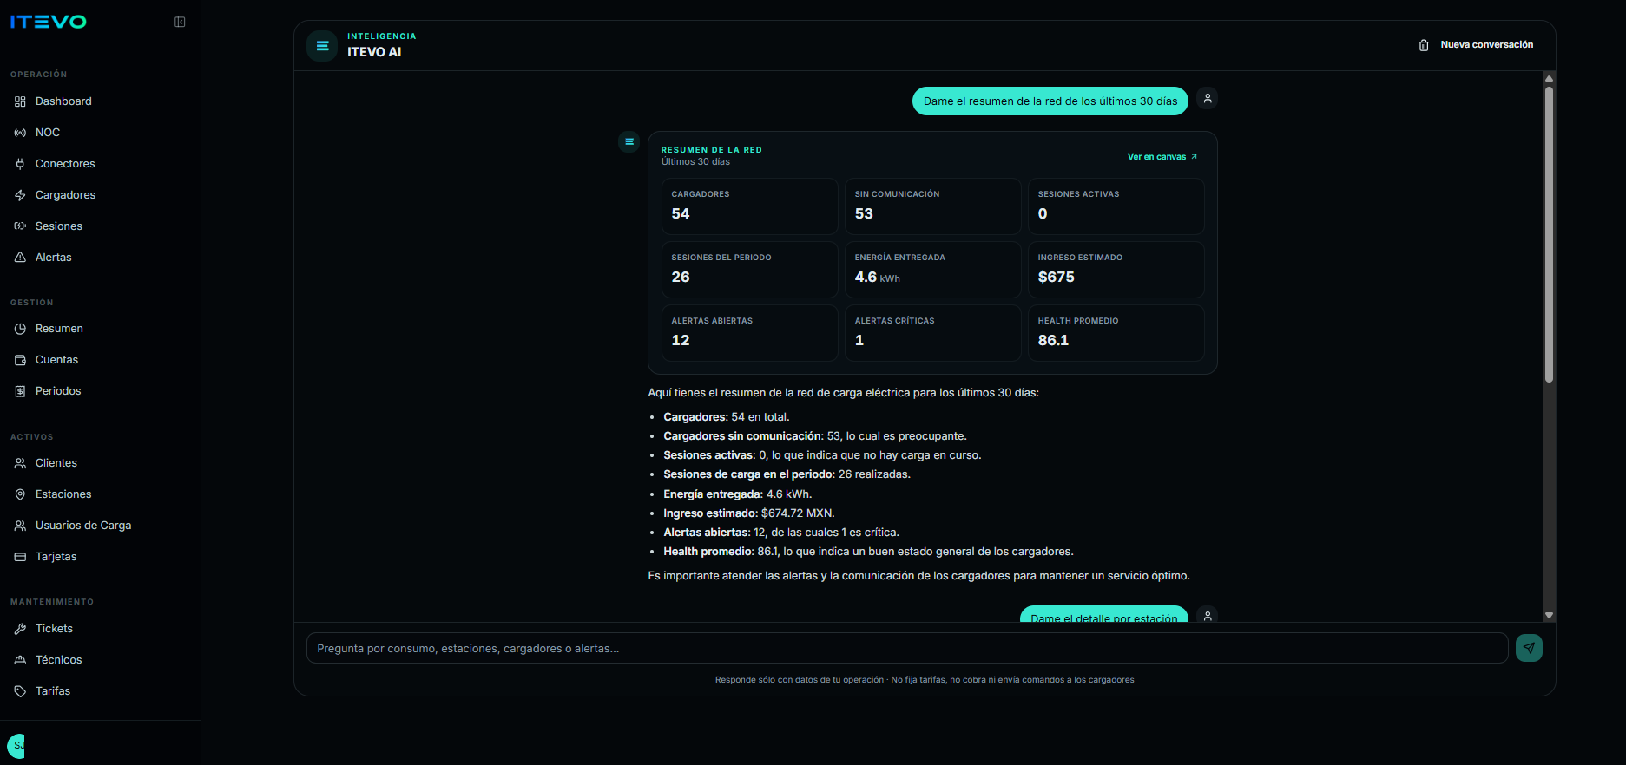Start a Nueva conversación
This screenshot has width=1626, height=765.
click(x=1476, y=45)
